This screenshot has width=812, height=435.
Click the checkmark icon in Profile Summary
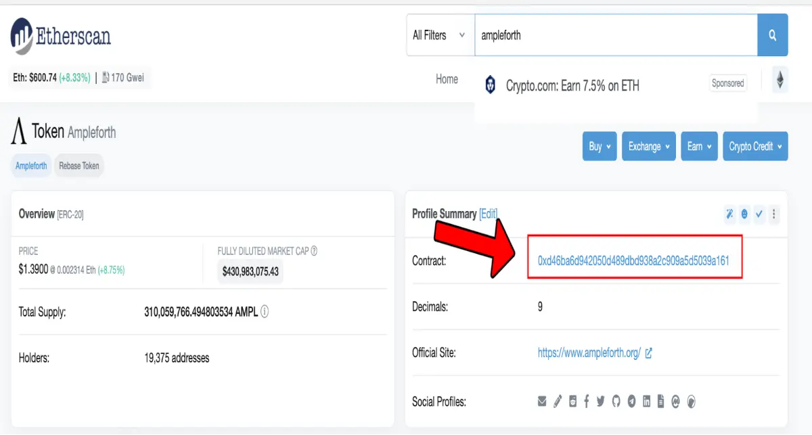coord(759,214)
